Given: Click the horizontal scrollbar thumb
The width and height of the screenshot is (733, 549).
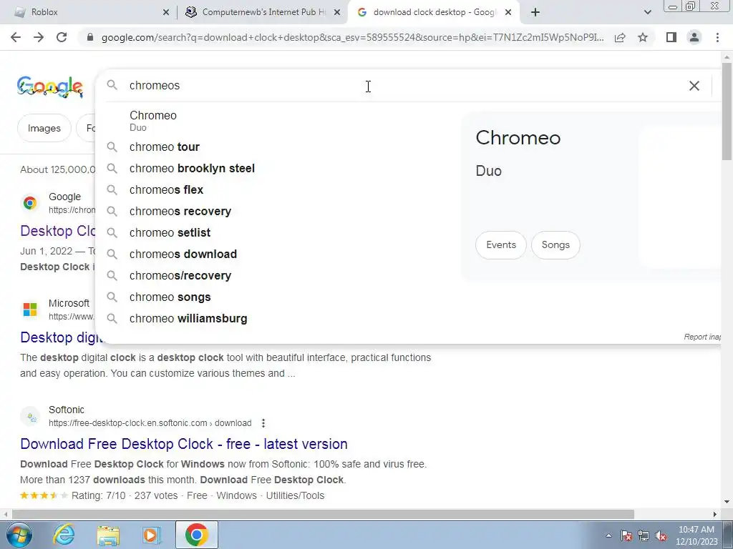Looking at the screenshot, I should (323, 515).
